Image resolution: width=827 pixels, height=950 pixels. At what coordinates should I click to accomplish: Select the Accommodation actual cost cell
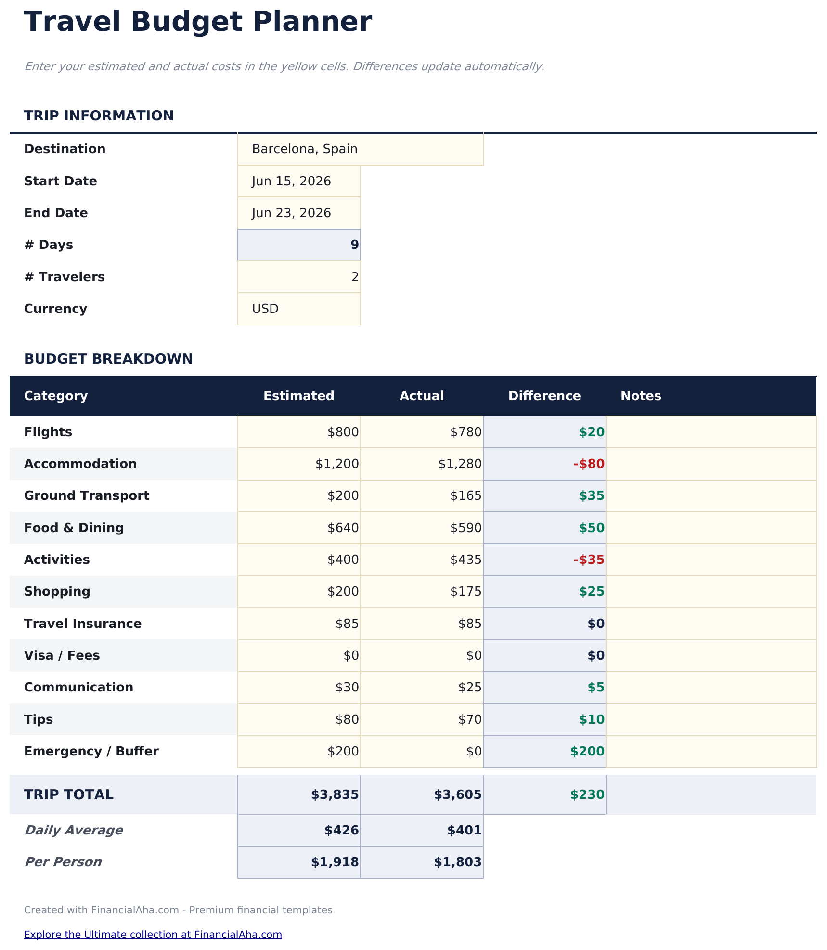(422, 464)
